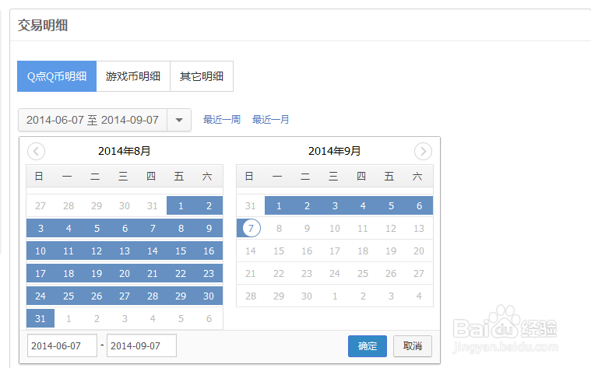Click grayed July 30 in left calendar

pyautogui.click(x=125, y=205)
